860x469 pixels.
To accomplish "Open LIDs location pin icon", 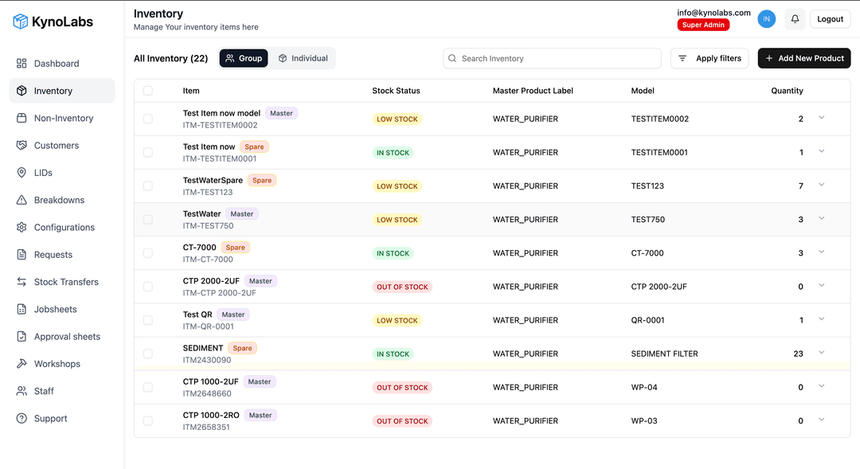I will tap(21, 173).
